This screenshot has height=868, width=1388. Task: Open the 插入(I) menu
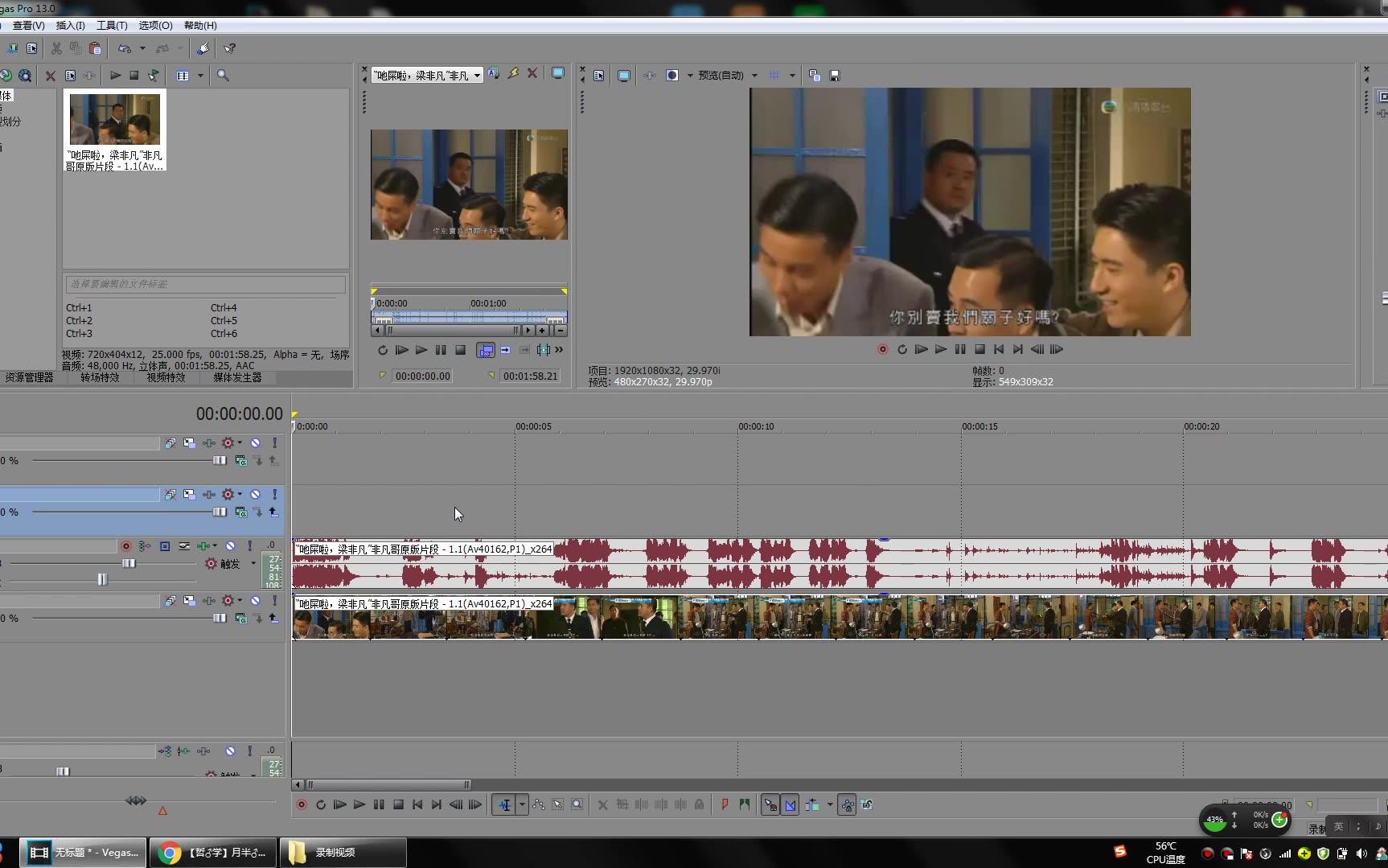pyautogui.click(x=70, y=26)
